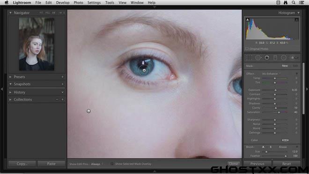Viewport: 309px width, 174px height.
Task: Select the Graduated Filter tool
Action: [275, 58]
